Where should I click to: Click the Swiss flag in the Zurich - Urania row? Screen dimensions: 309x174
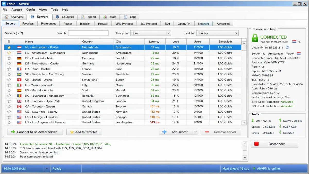tap(19, 80)
